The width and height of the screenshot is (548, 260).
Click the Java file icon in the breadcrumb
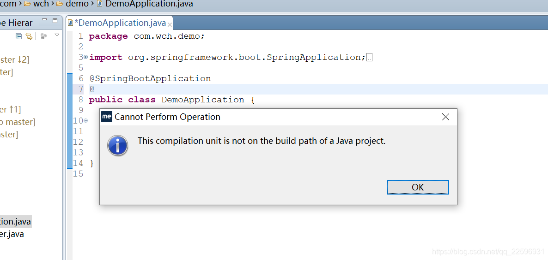coord(100,4)
